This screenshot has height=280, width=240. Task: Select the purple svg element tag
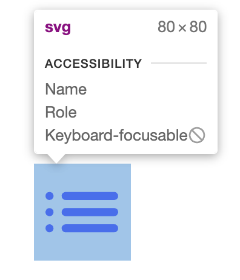[58, 27]
